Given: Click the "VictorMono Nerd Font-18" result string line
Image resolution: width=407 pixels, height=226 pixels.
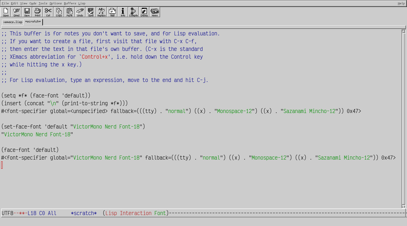Looking at the screenshot, I should pos(37,135).
